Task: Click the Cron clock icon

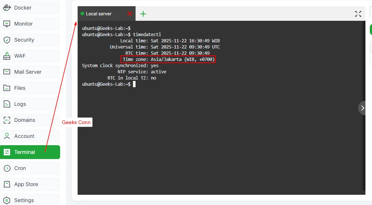Action: [x=7, y=168]
